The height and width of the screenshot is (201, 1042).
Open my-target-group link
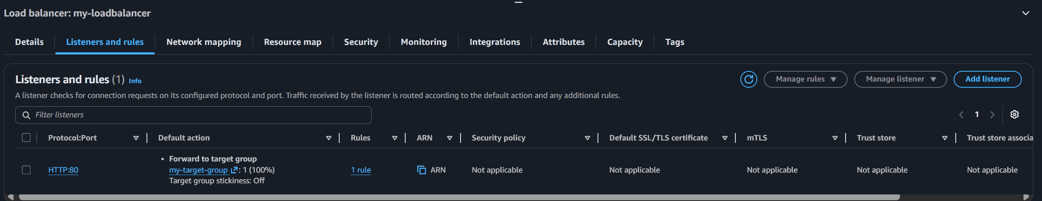click(198, 170)
